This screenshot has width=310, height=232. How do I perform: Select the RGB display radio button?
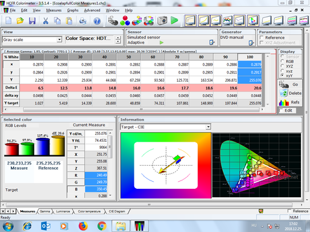click(x=282, y=61)
